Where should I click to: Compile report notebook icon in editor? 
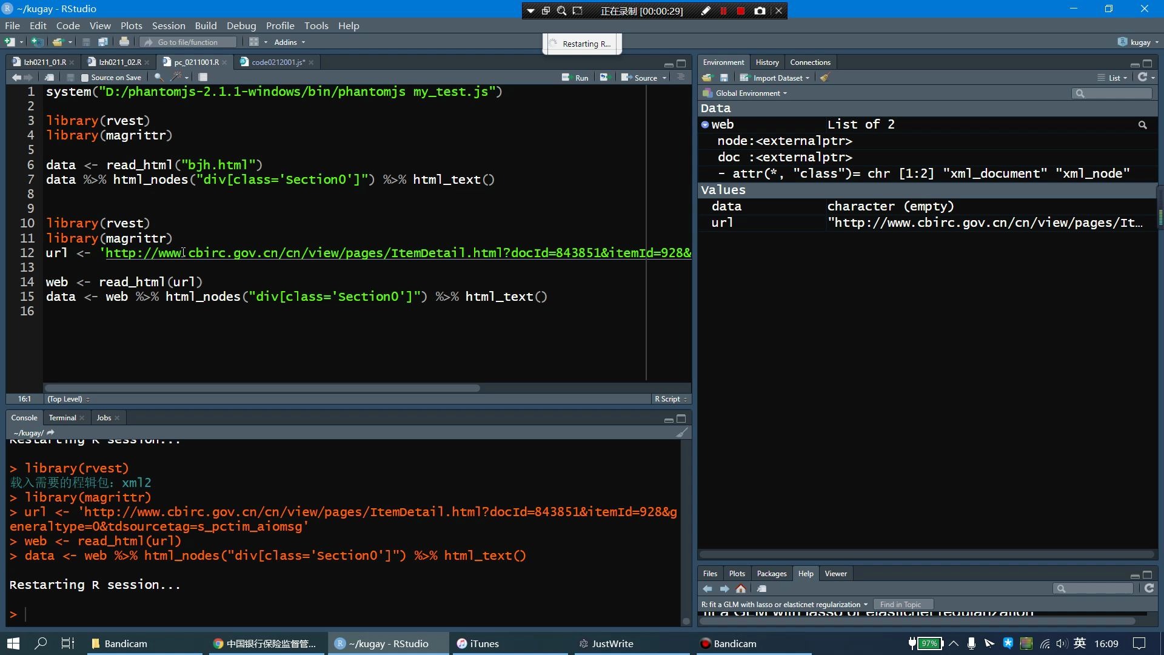click(203, 78)
